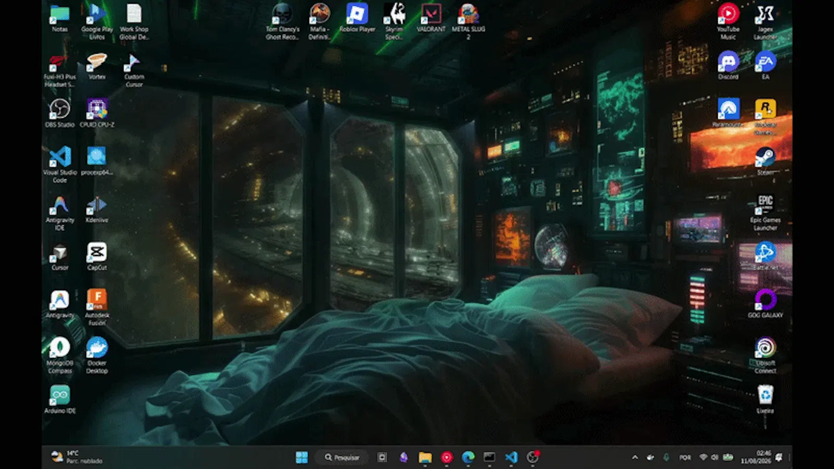Viewport: 834px width, 469px height.
Task: Open the terminal window from taskbar
Action: pyautogui.click(x=489, y=457)
